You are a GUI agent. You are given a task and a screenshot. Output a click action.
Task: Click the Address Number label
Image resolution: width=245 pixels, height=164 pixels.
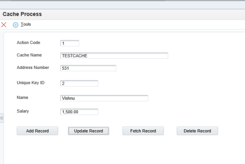33,68
